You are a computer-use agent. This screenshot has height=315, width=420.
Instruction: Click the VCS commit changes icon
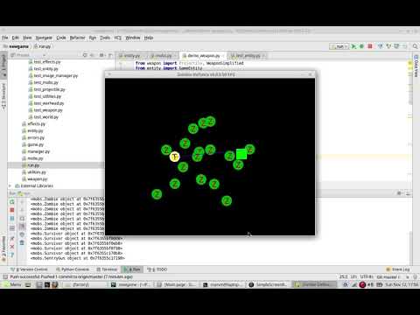pos(388,46)
